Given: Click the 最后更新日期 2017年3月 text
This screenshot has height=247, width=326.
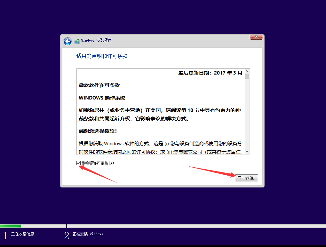Looking at the screenshot, I should [210, 73].
